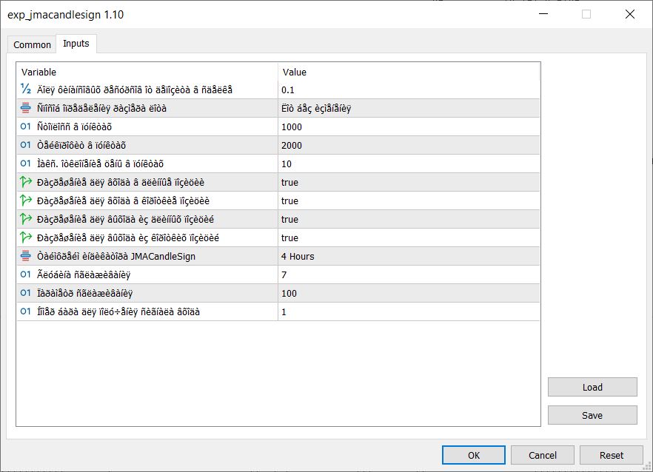Close the exp_jmacandlesign dialog window
Viewport: 653px width, 472px height.
[629, 14]
